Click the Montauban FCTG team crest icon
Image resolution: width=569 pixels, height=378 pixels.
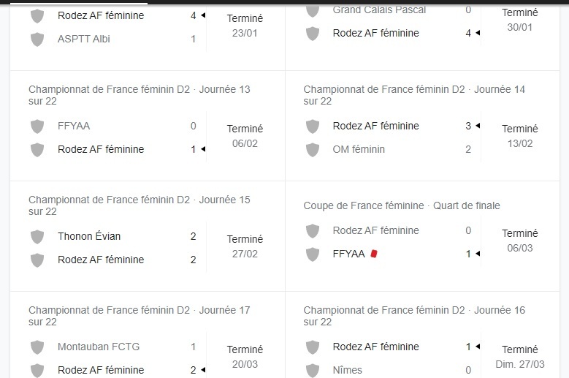[37, 347]
